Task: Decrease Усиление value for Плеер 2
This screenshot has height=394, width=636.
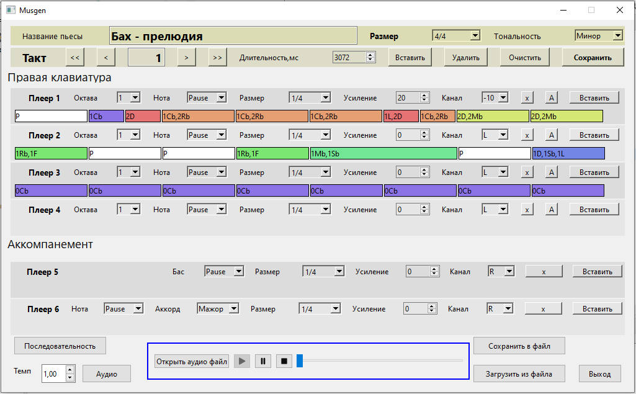Action: (x=424, y=138)
